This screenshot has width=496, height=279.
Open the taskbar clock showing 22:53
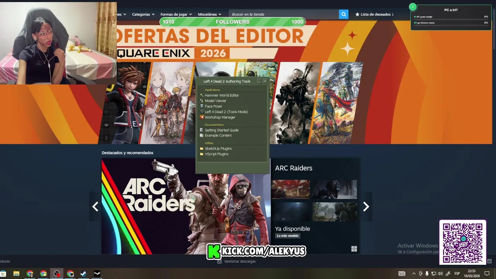click(472, 274)
